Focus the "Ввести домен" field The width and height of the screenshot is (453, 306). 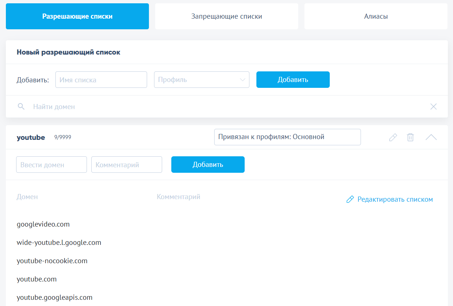[51, 165]
